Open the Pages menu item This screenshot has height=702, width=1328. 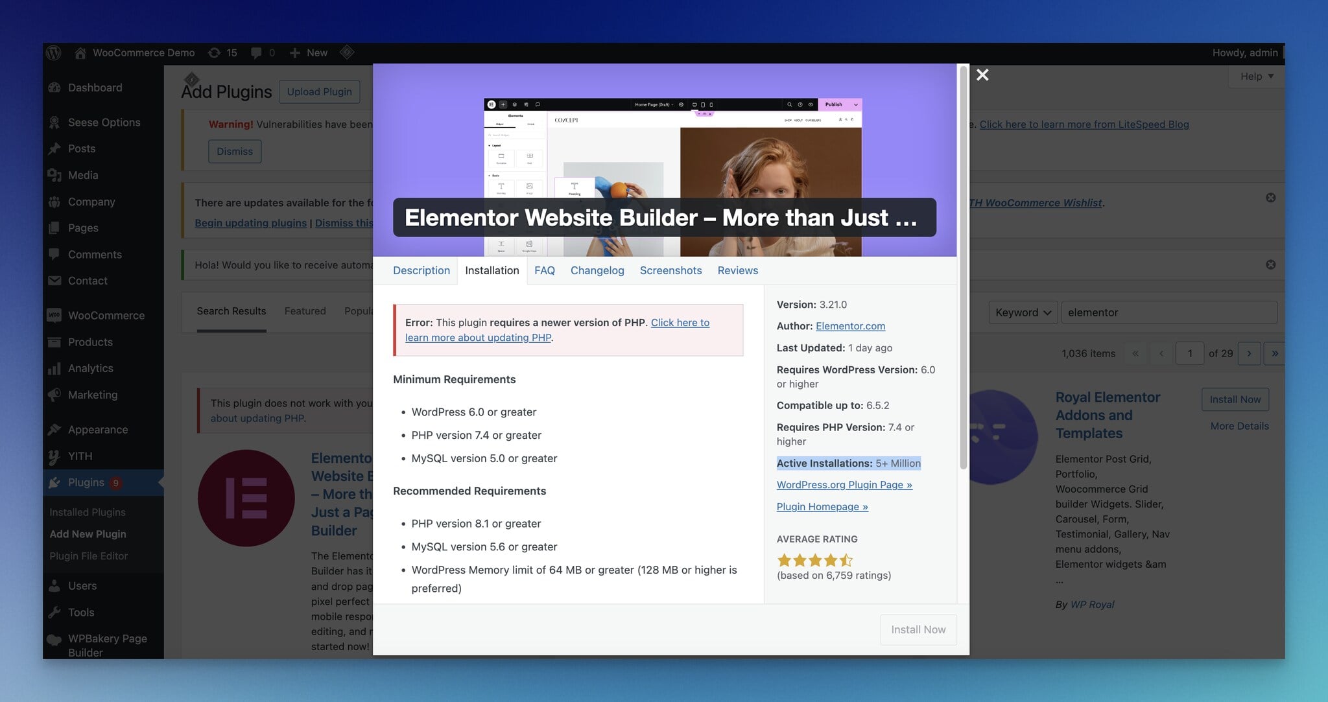tap(83, 228)
